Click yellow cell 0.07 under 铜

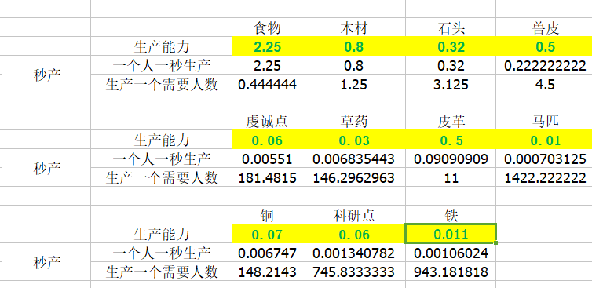pos(266,234)
